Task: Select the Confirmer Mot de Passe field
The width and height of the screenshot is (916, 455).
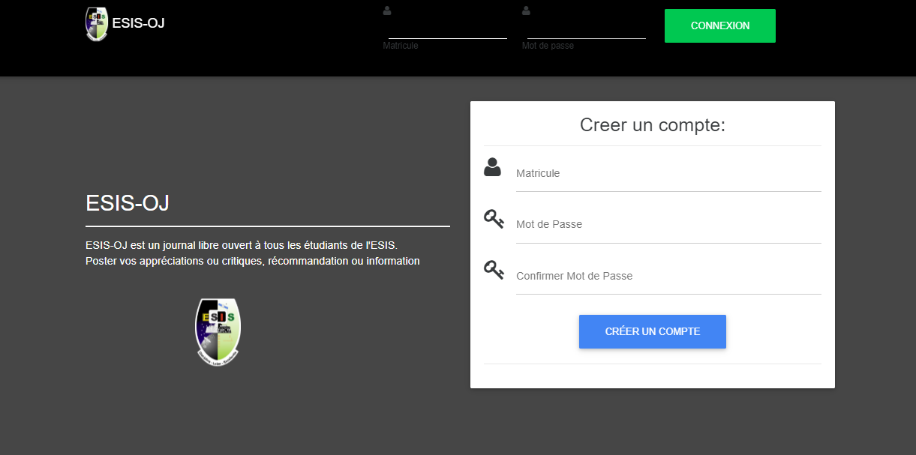Action: (668, 277)
